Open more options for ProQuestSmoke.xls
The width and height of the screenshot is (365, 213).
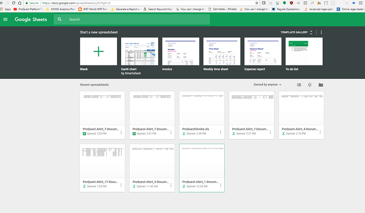click(x=221, y=132)
